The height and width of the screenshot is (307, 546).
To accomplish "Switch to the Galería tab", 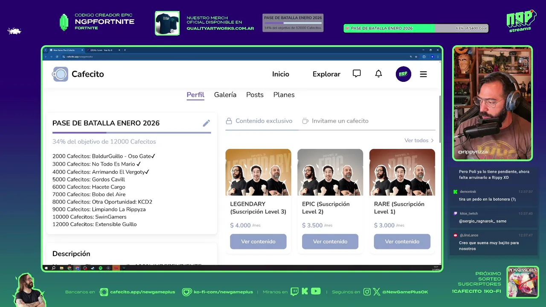I will (225, 95).
